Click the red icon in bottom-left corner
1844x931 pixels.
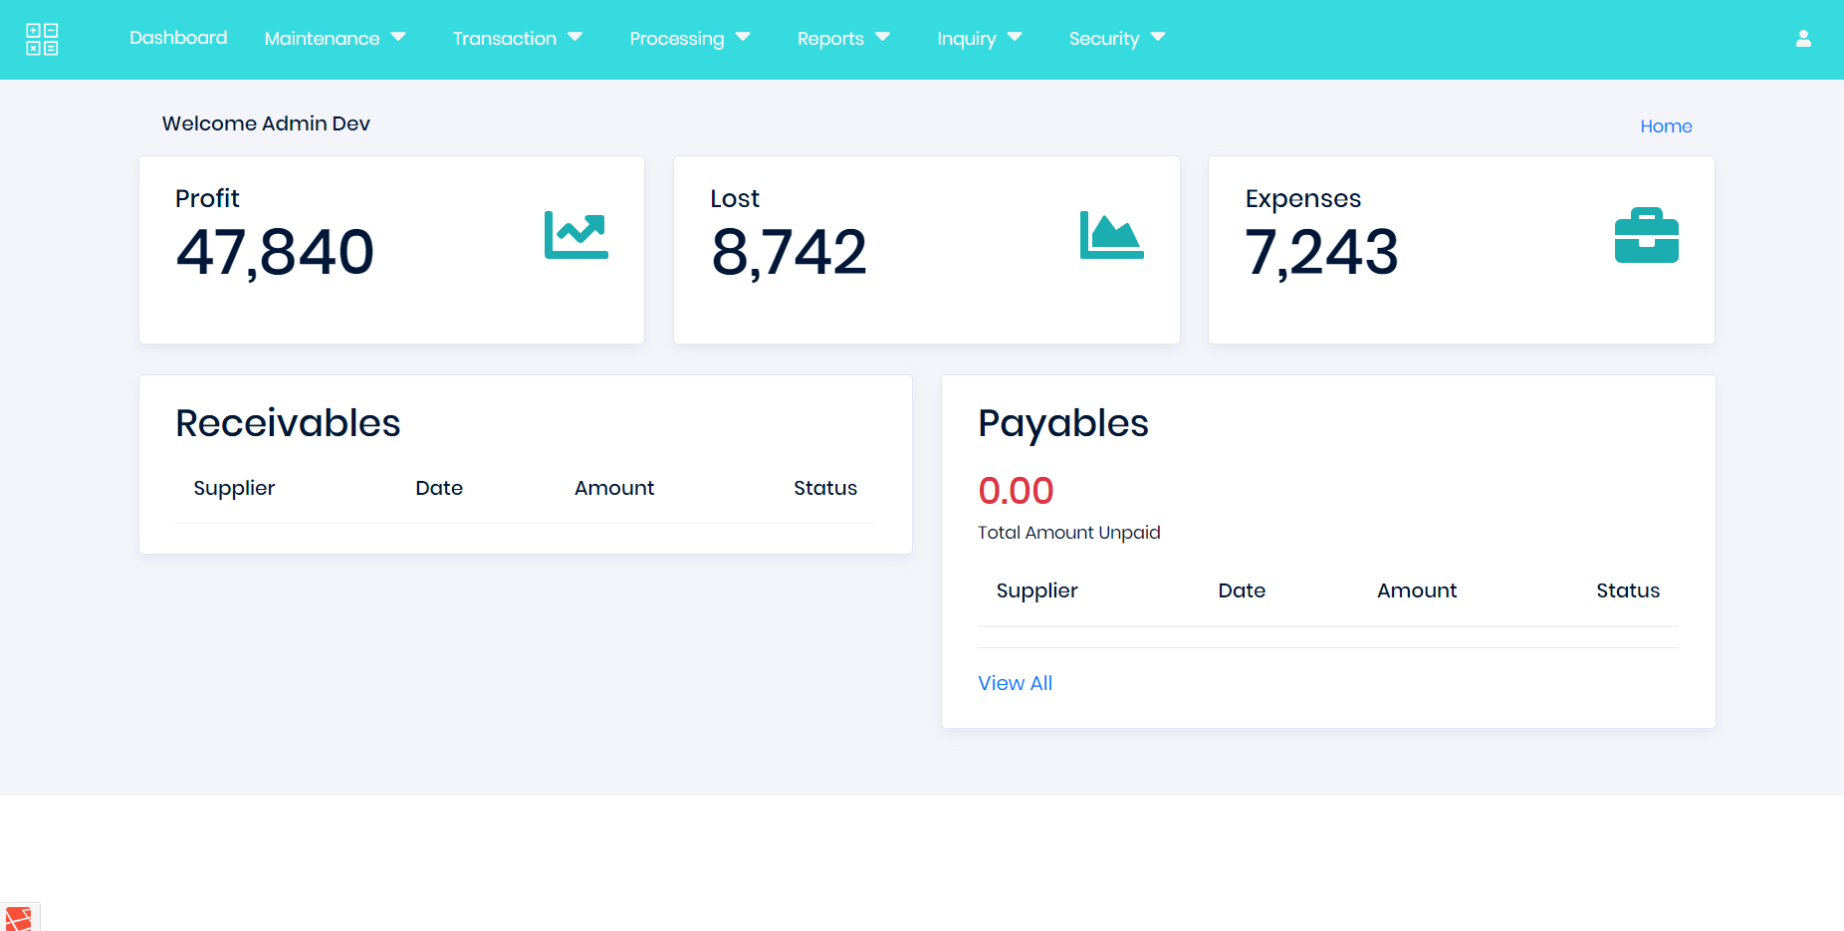point(18,918)
